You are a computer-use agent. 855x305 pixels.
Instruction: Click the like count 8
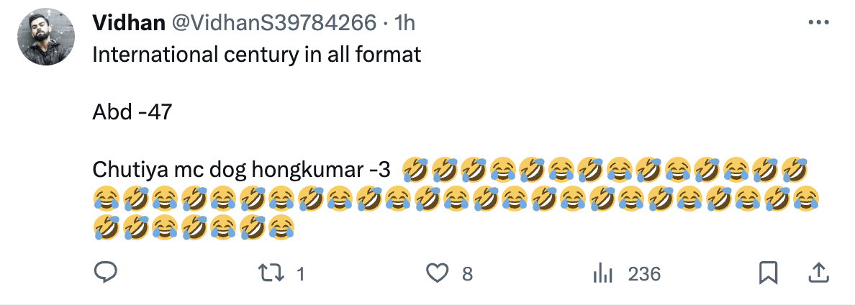pos(467,274)
